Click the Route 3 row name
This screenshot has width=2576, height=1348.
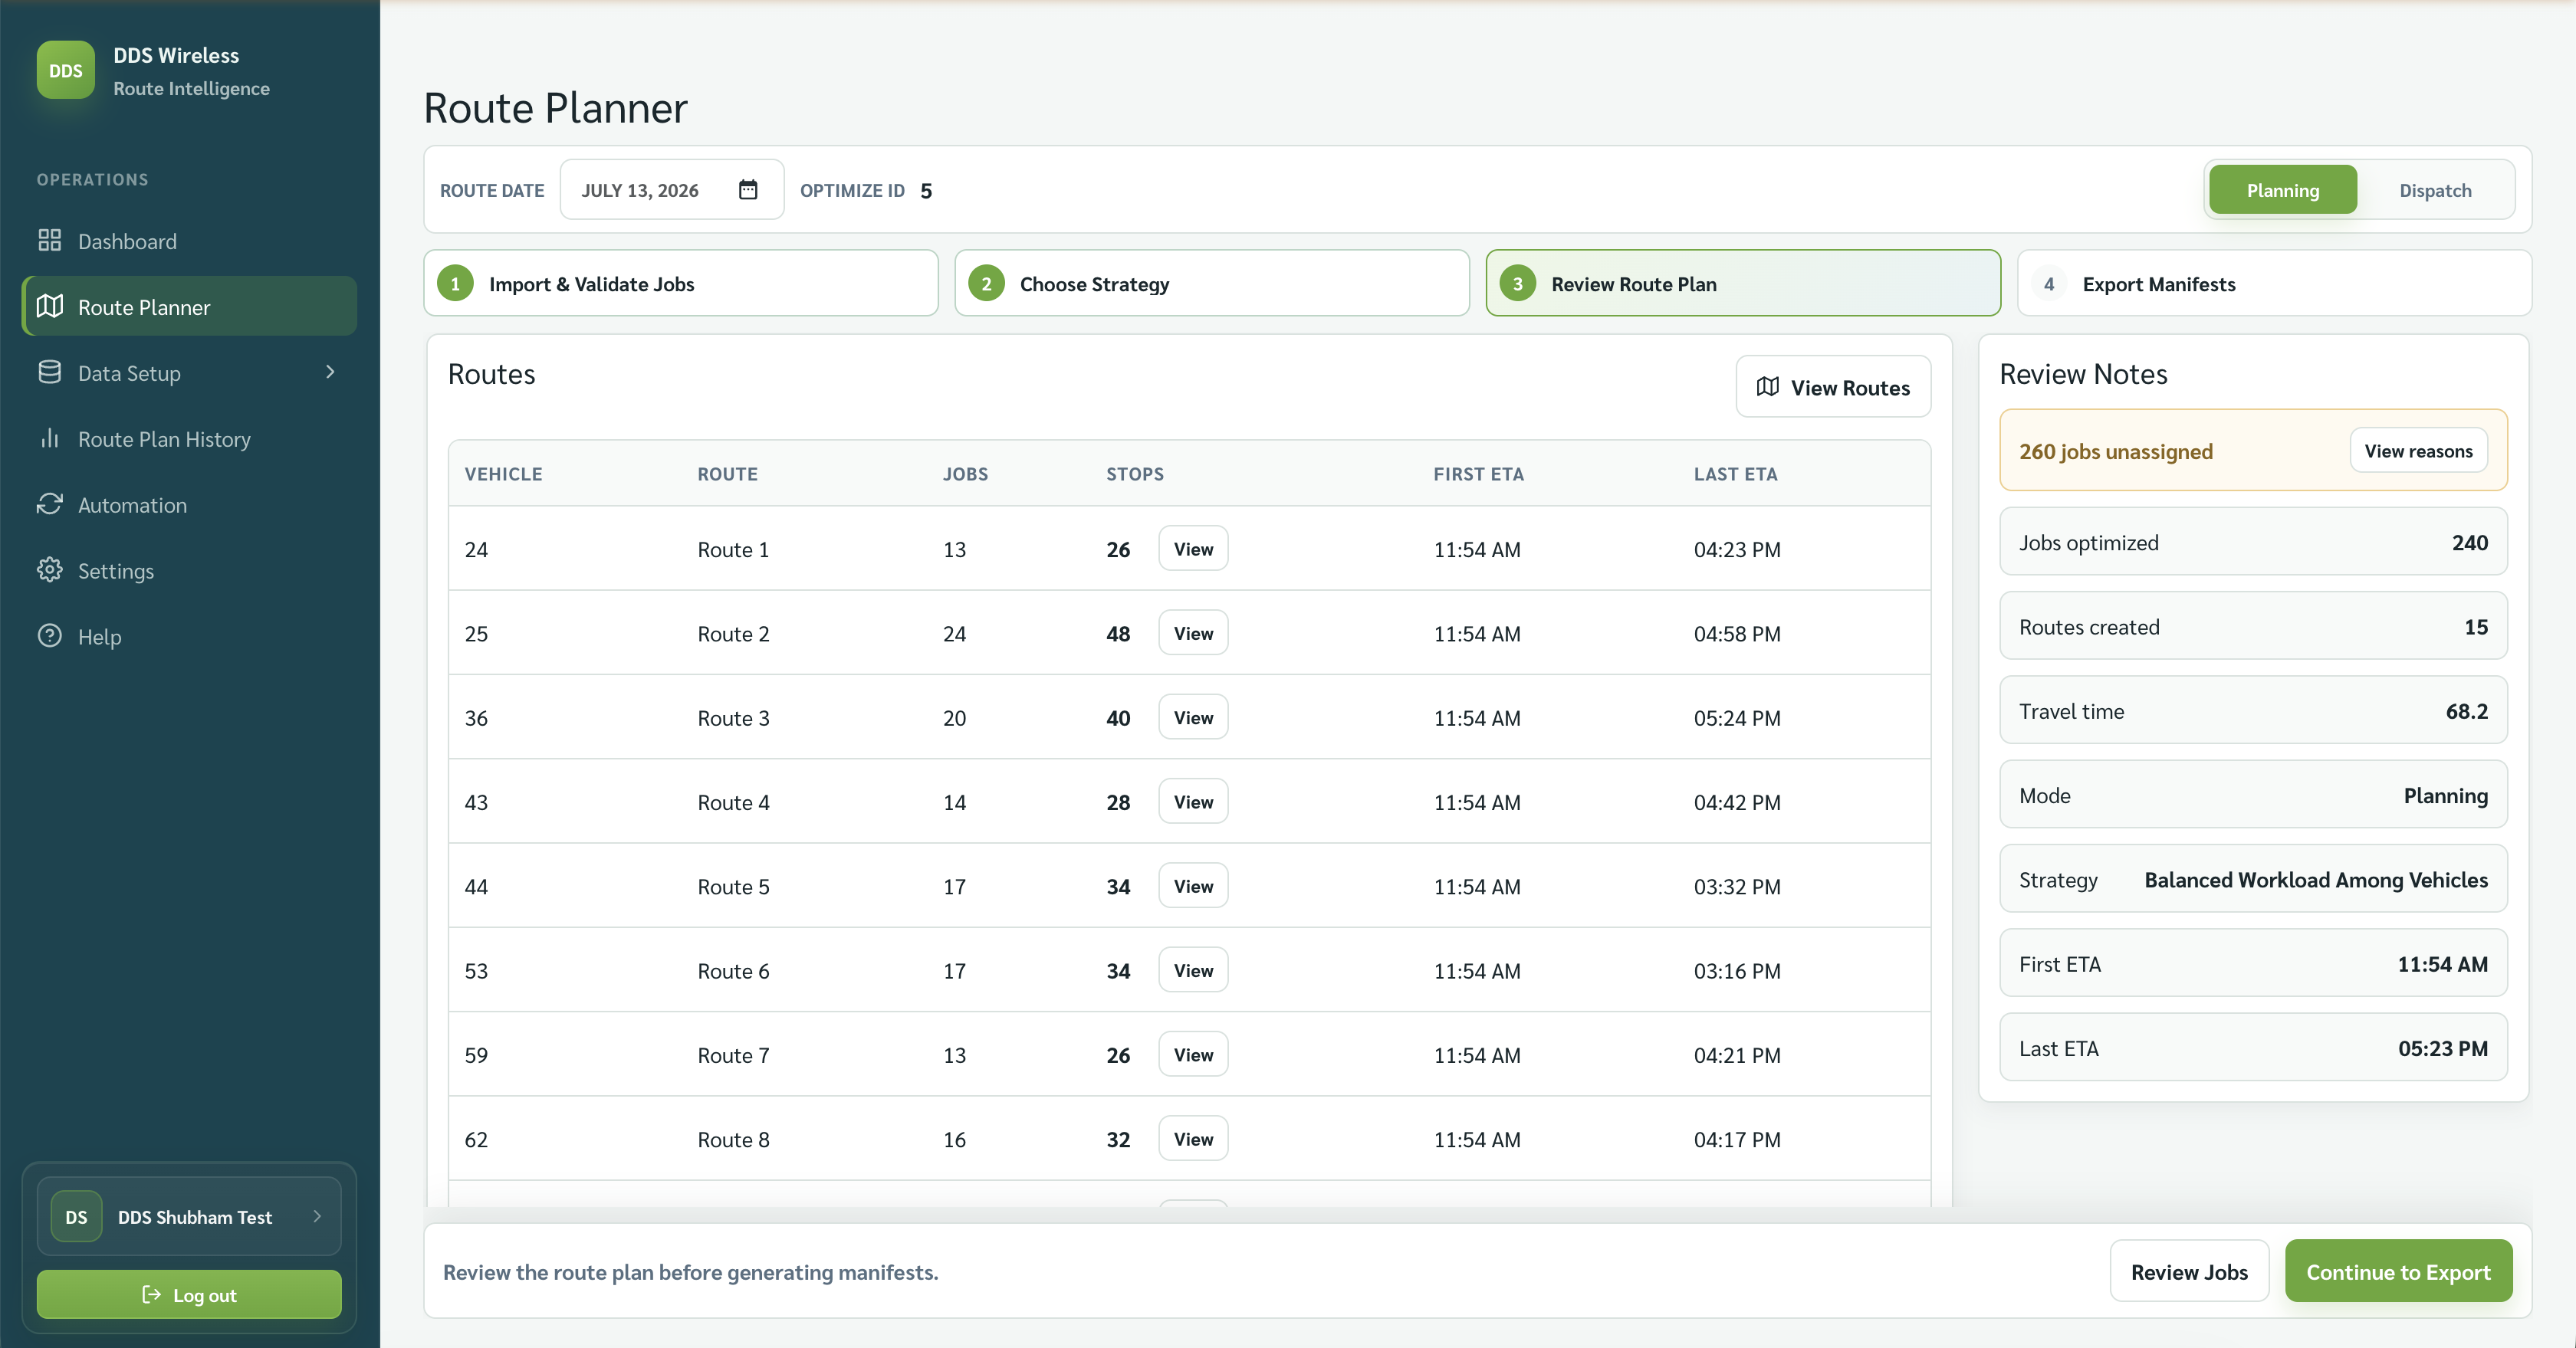pyautogui.click(x=733, y=717)
